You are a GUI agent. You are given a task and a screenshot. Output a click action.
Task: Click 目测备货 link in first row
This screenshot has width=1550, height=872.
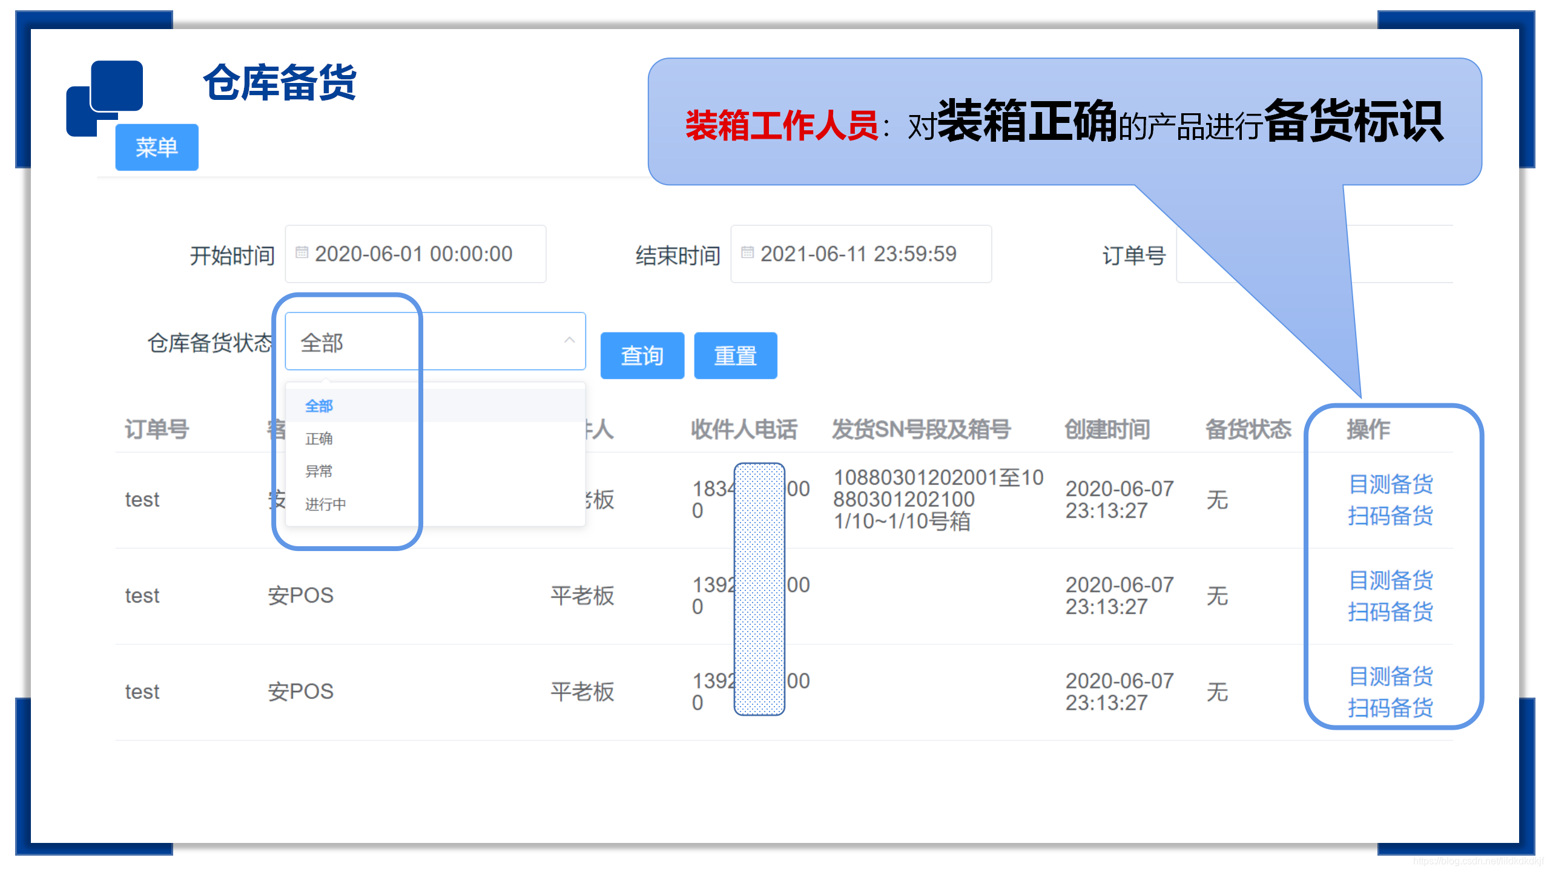click(1390, 484)
